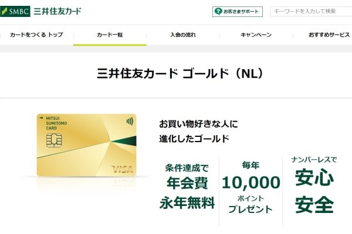352x234 pixels.
Task: Click the question mark support icon
Action: [218, 12]
